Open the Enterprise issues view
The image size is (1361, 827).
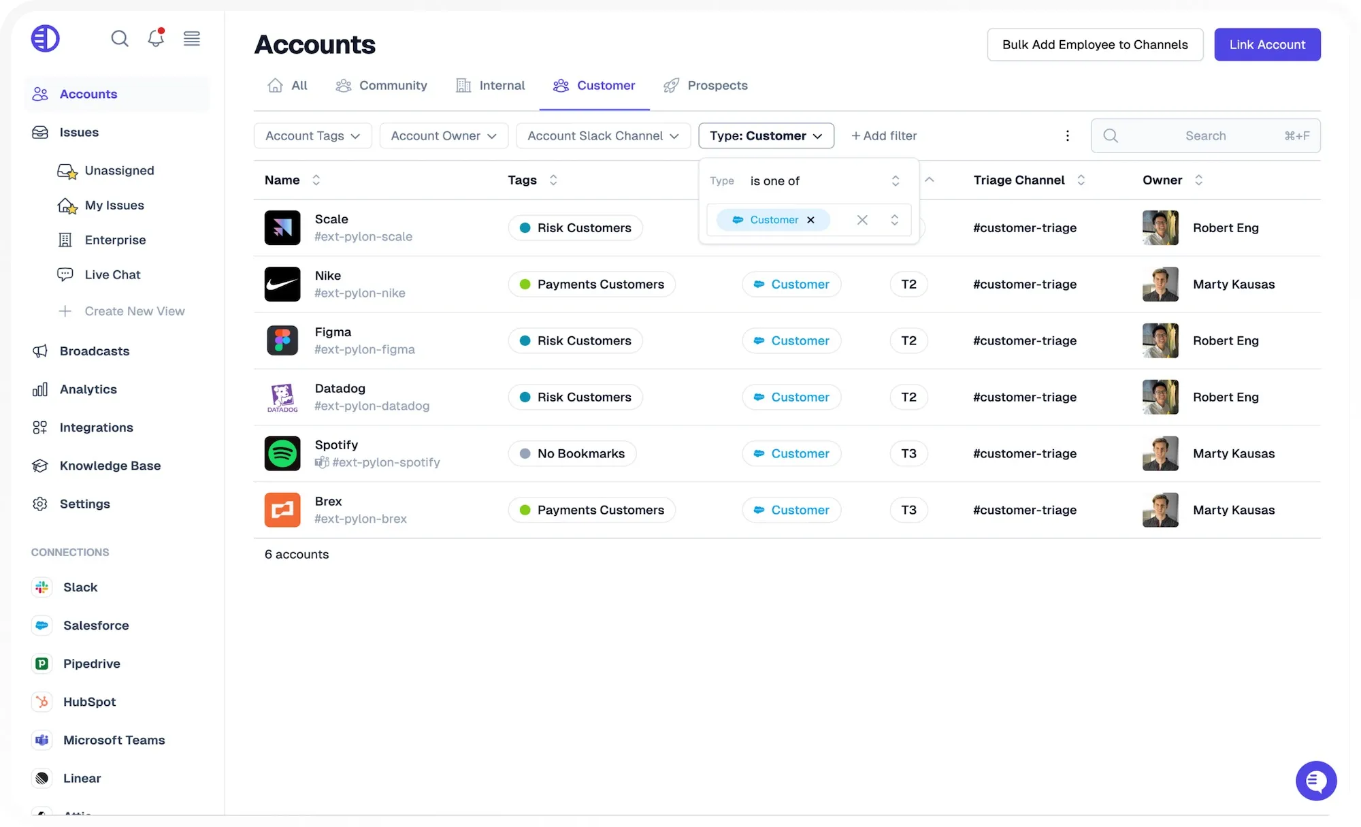102,240
